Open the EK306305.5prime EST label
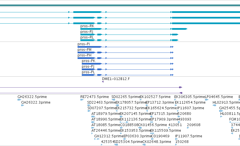Screen dimensions: 240x146 pos(190,97)
